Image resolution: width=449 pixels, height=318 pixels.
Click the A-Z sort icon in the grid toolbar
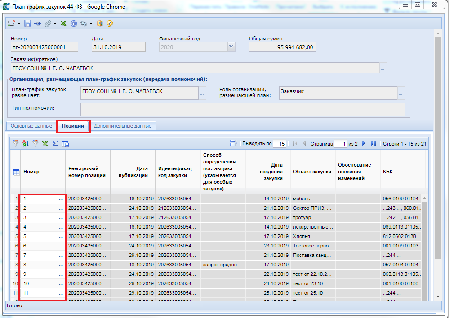26,144
